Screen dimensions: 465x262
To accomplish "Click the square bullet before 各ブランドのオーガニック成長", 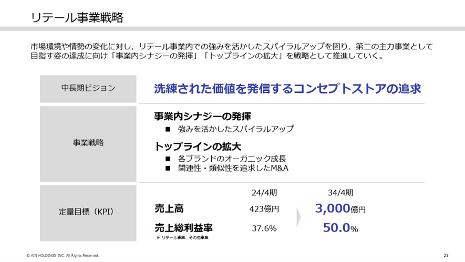I will click(168, 159).
